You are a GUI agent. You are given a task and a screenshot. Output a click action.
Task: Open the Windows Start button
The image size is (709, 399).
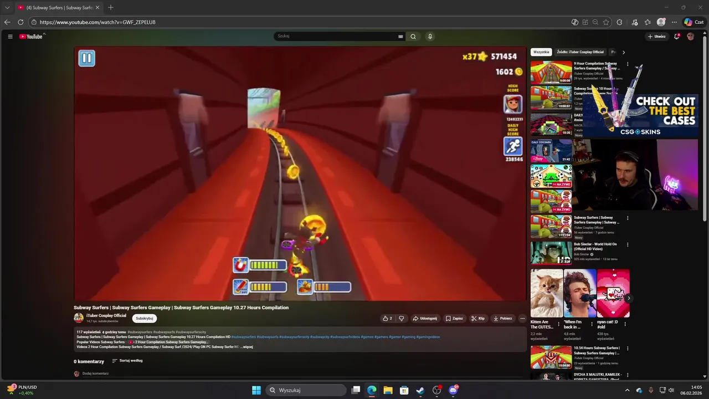[x=256, y=390]
